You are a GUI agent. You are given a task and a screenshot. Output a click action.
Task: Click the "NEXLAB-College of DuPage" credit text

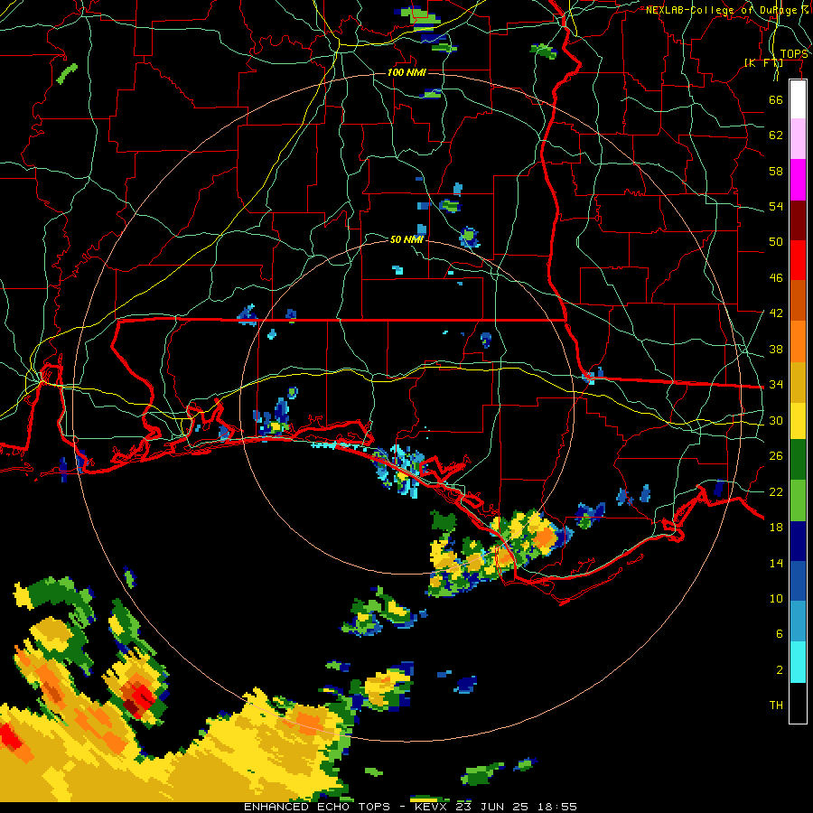[722, 10]
